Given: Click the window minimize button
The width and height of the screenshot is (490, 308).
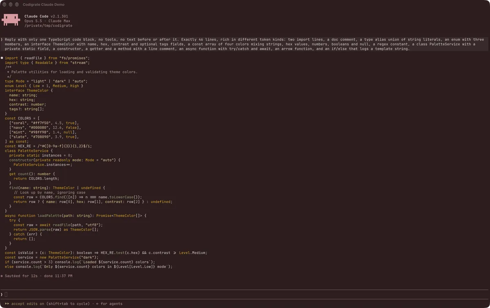Looking at the screenshot, I should coord(11,4).
